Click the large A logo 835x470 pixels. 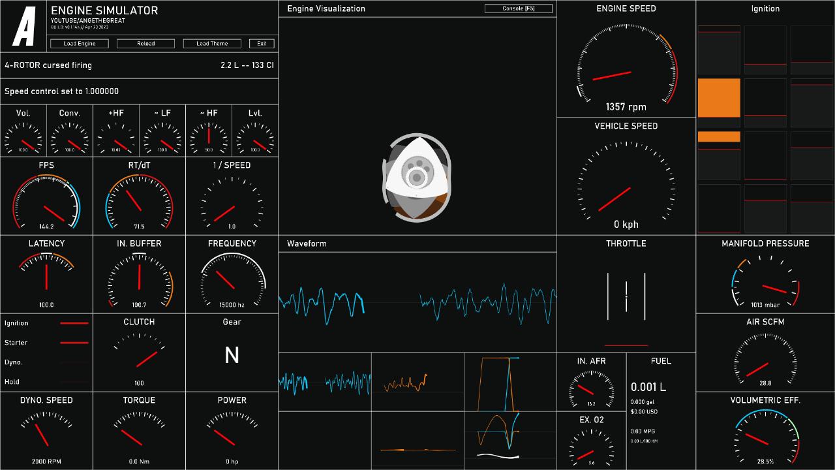pos(25,26)
